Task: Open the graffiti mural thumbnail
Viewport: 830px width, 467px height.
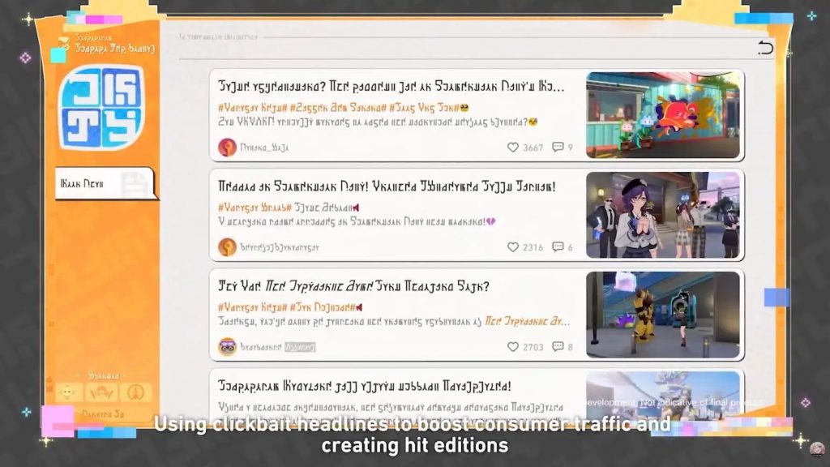Action: [x=662, y=115]
